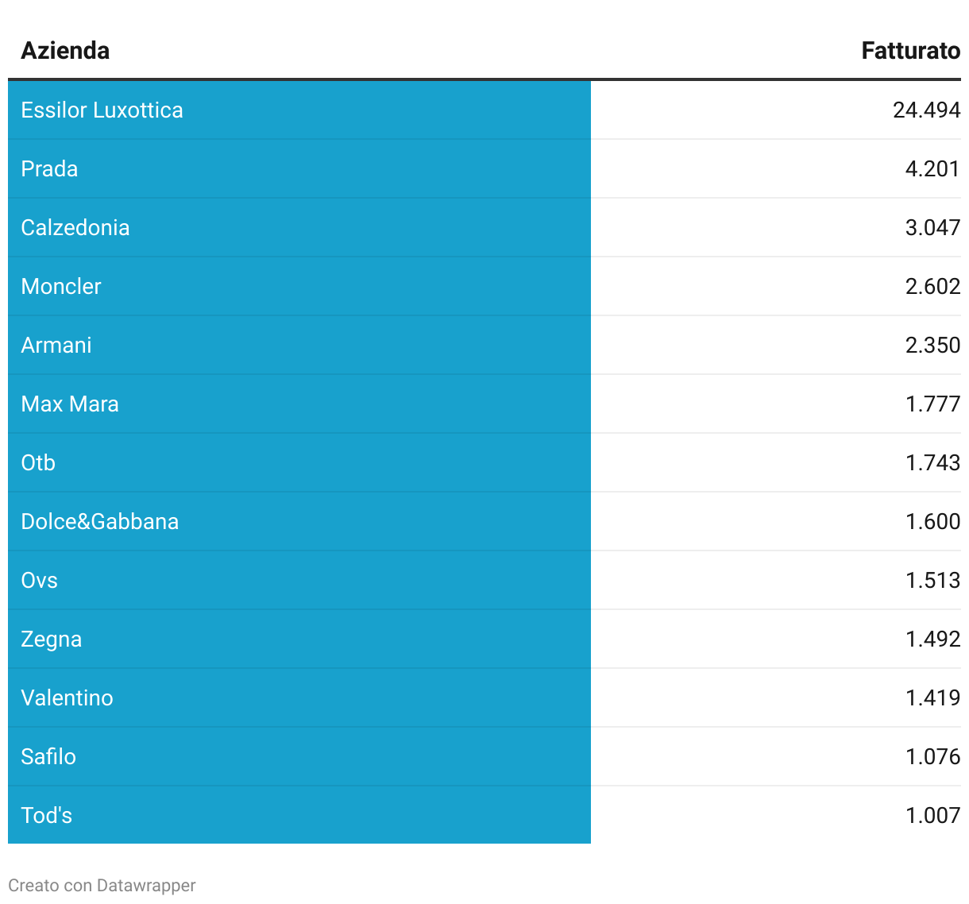Click the Dolce&Gabbana company name

[99, 522]
